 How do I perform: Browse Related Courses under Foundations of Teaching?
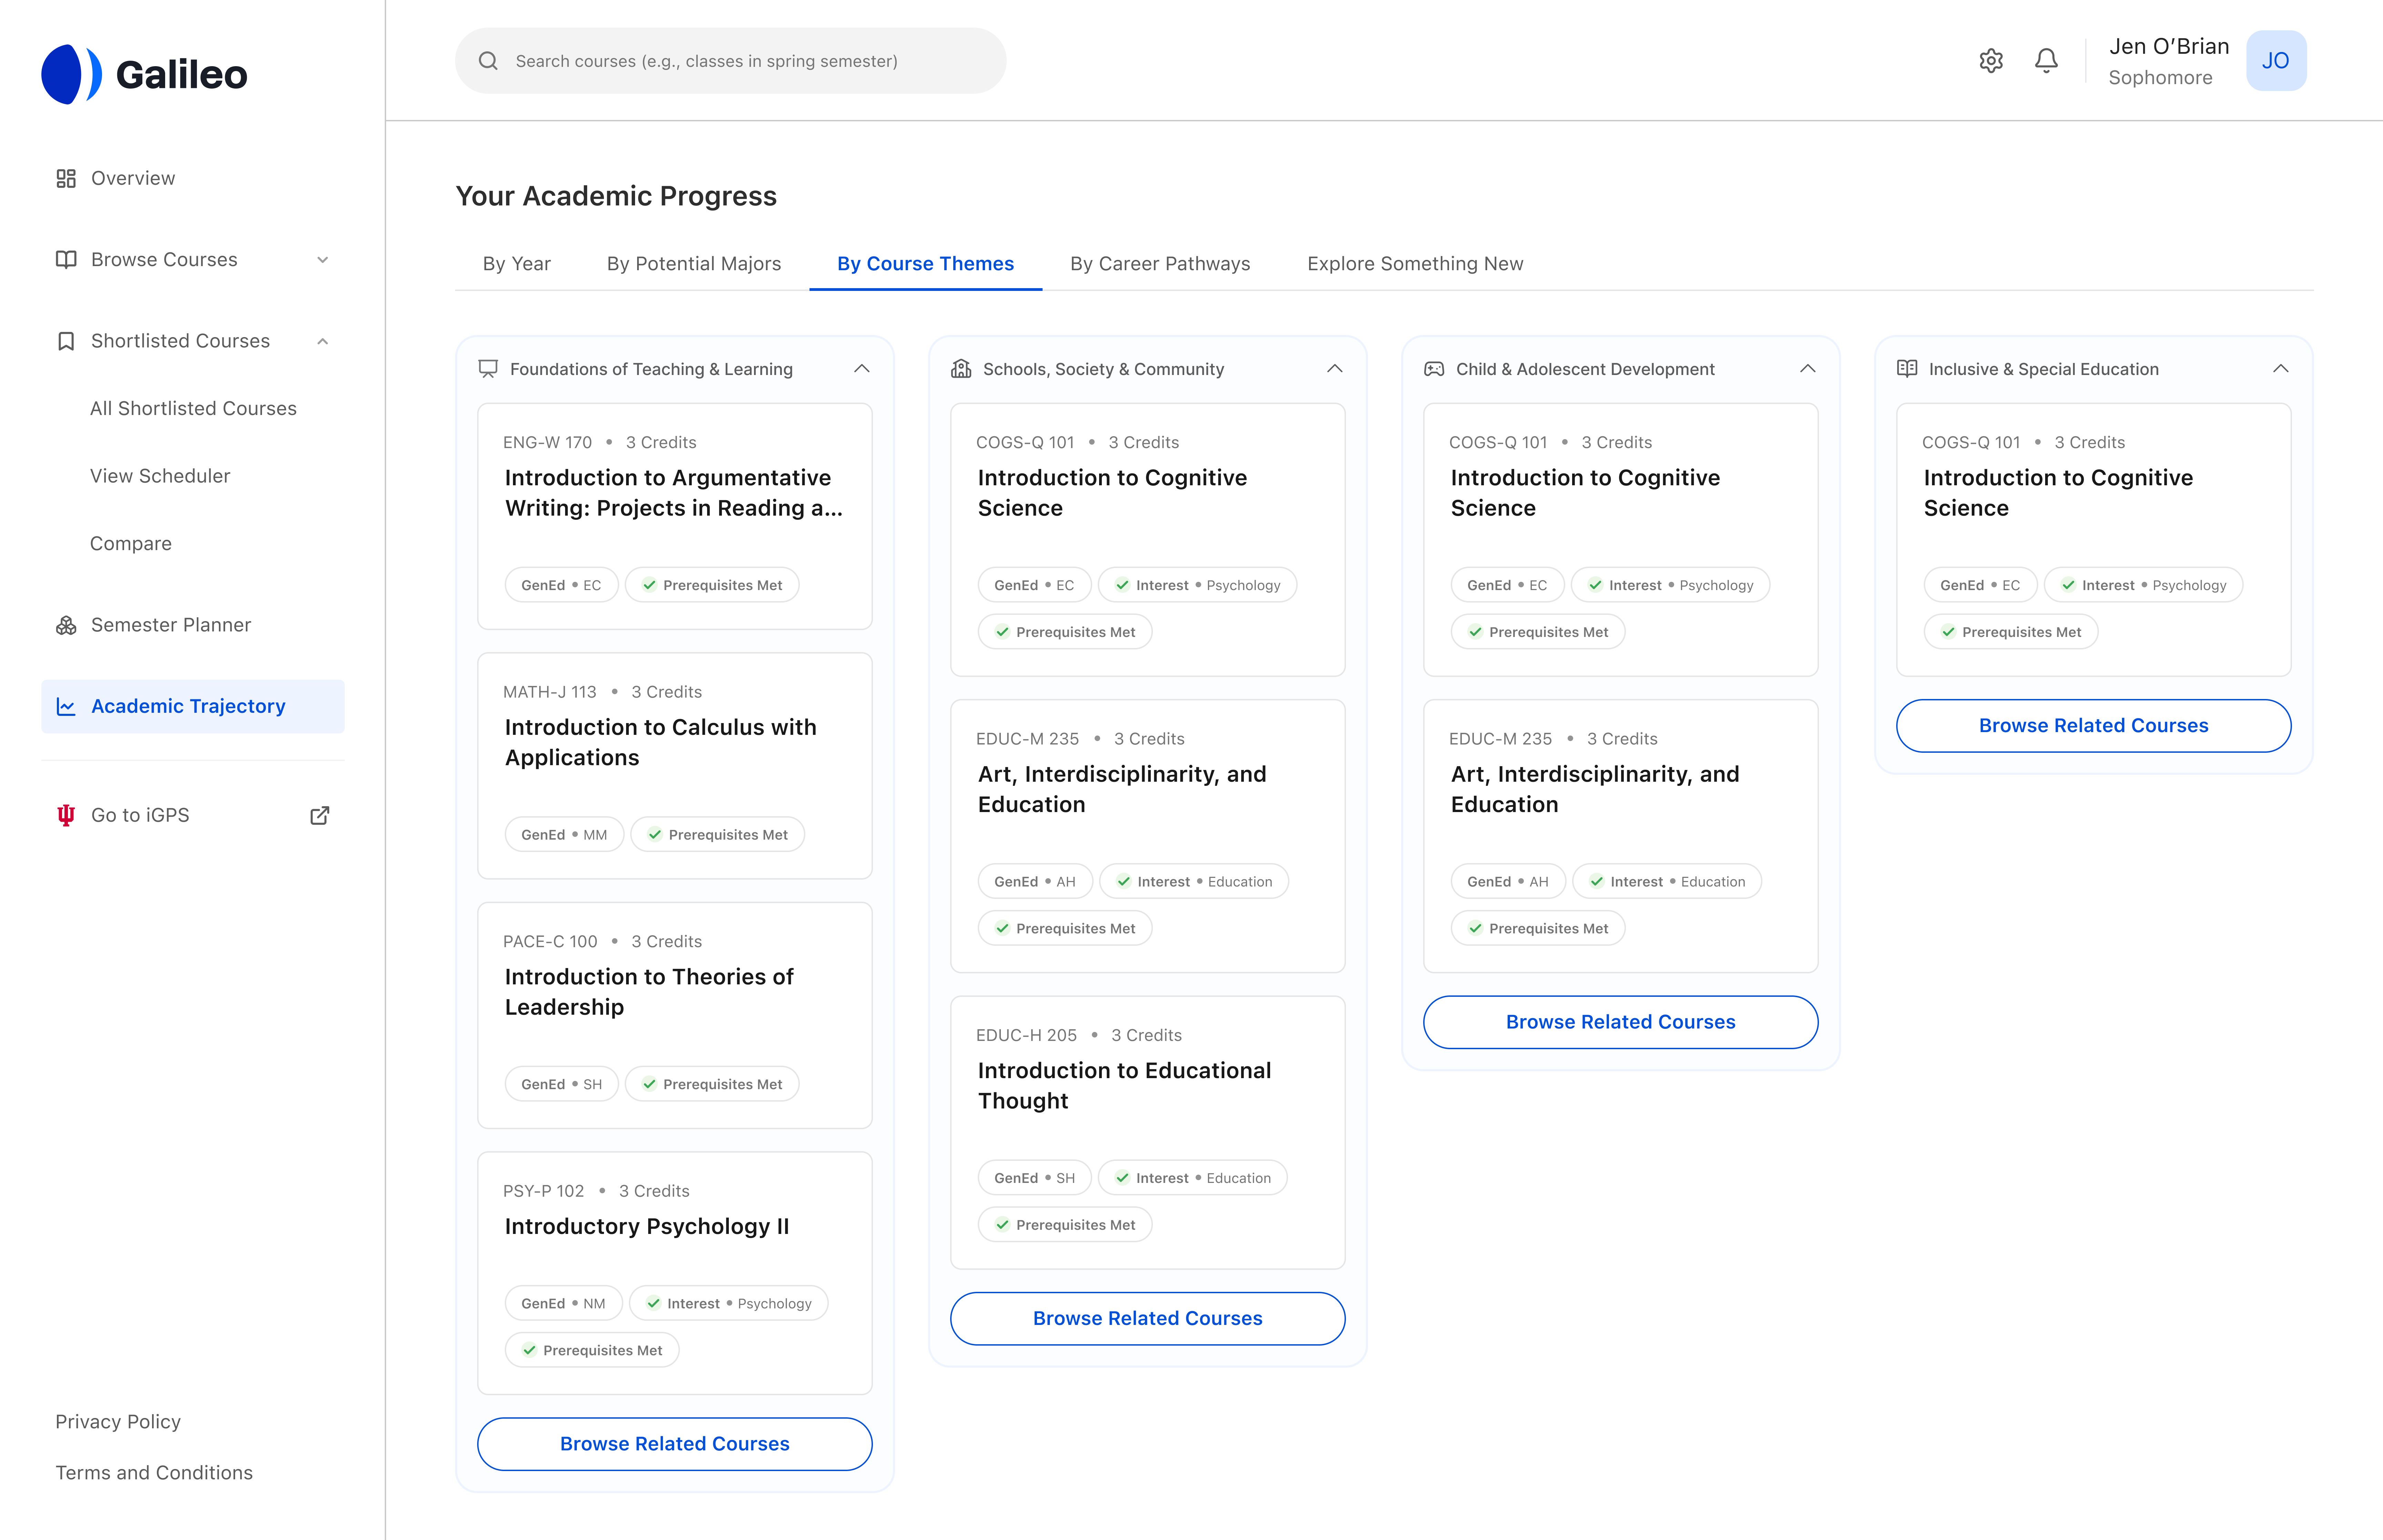675,1444
